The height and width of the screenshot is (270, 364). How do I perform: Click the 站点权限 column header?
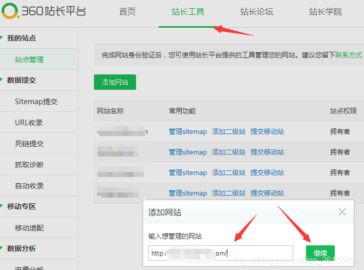pyautogui.click(x=343, y=111)
